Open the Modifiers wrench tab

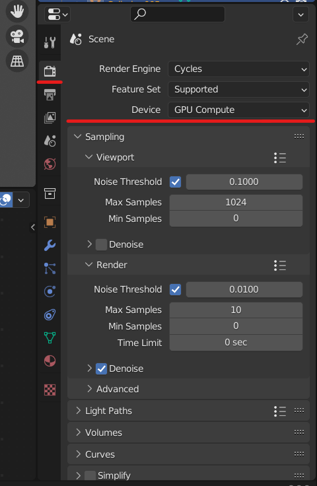(x=50, y=245)
